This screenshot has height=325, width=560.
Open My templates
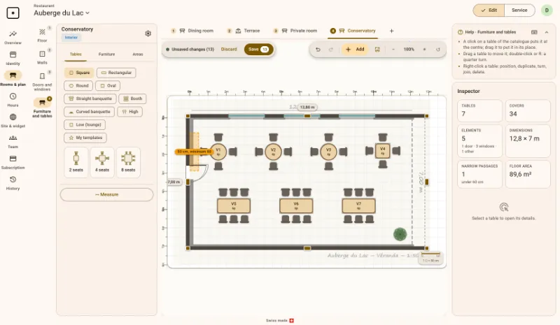coord(85,138)
